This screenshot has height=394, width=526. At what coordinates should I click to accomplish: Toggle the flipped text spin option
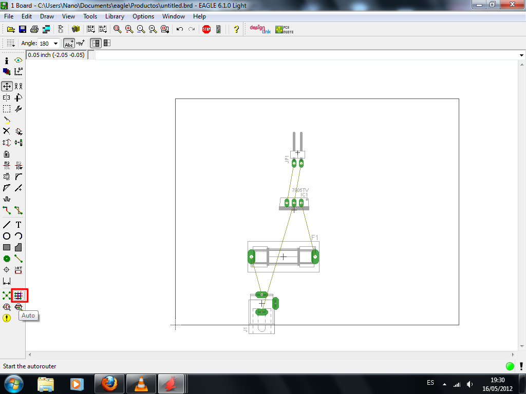81,43
